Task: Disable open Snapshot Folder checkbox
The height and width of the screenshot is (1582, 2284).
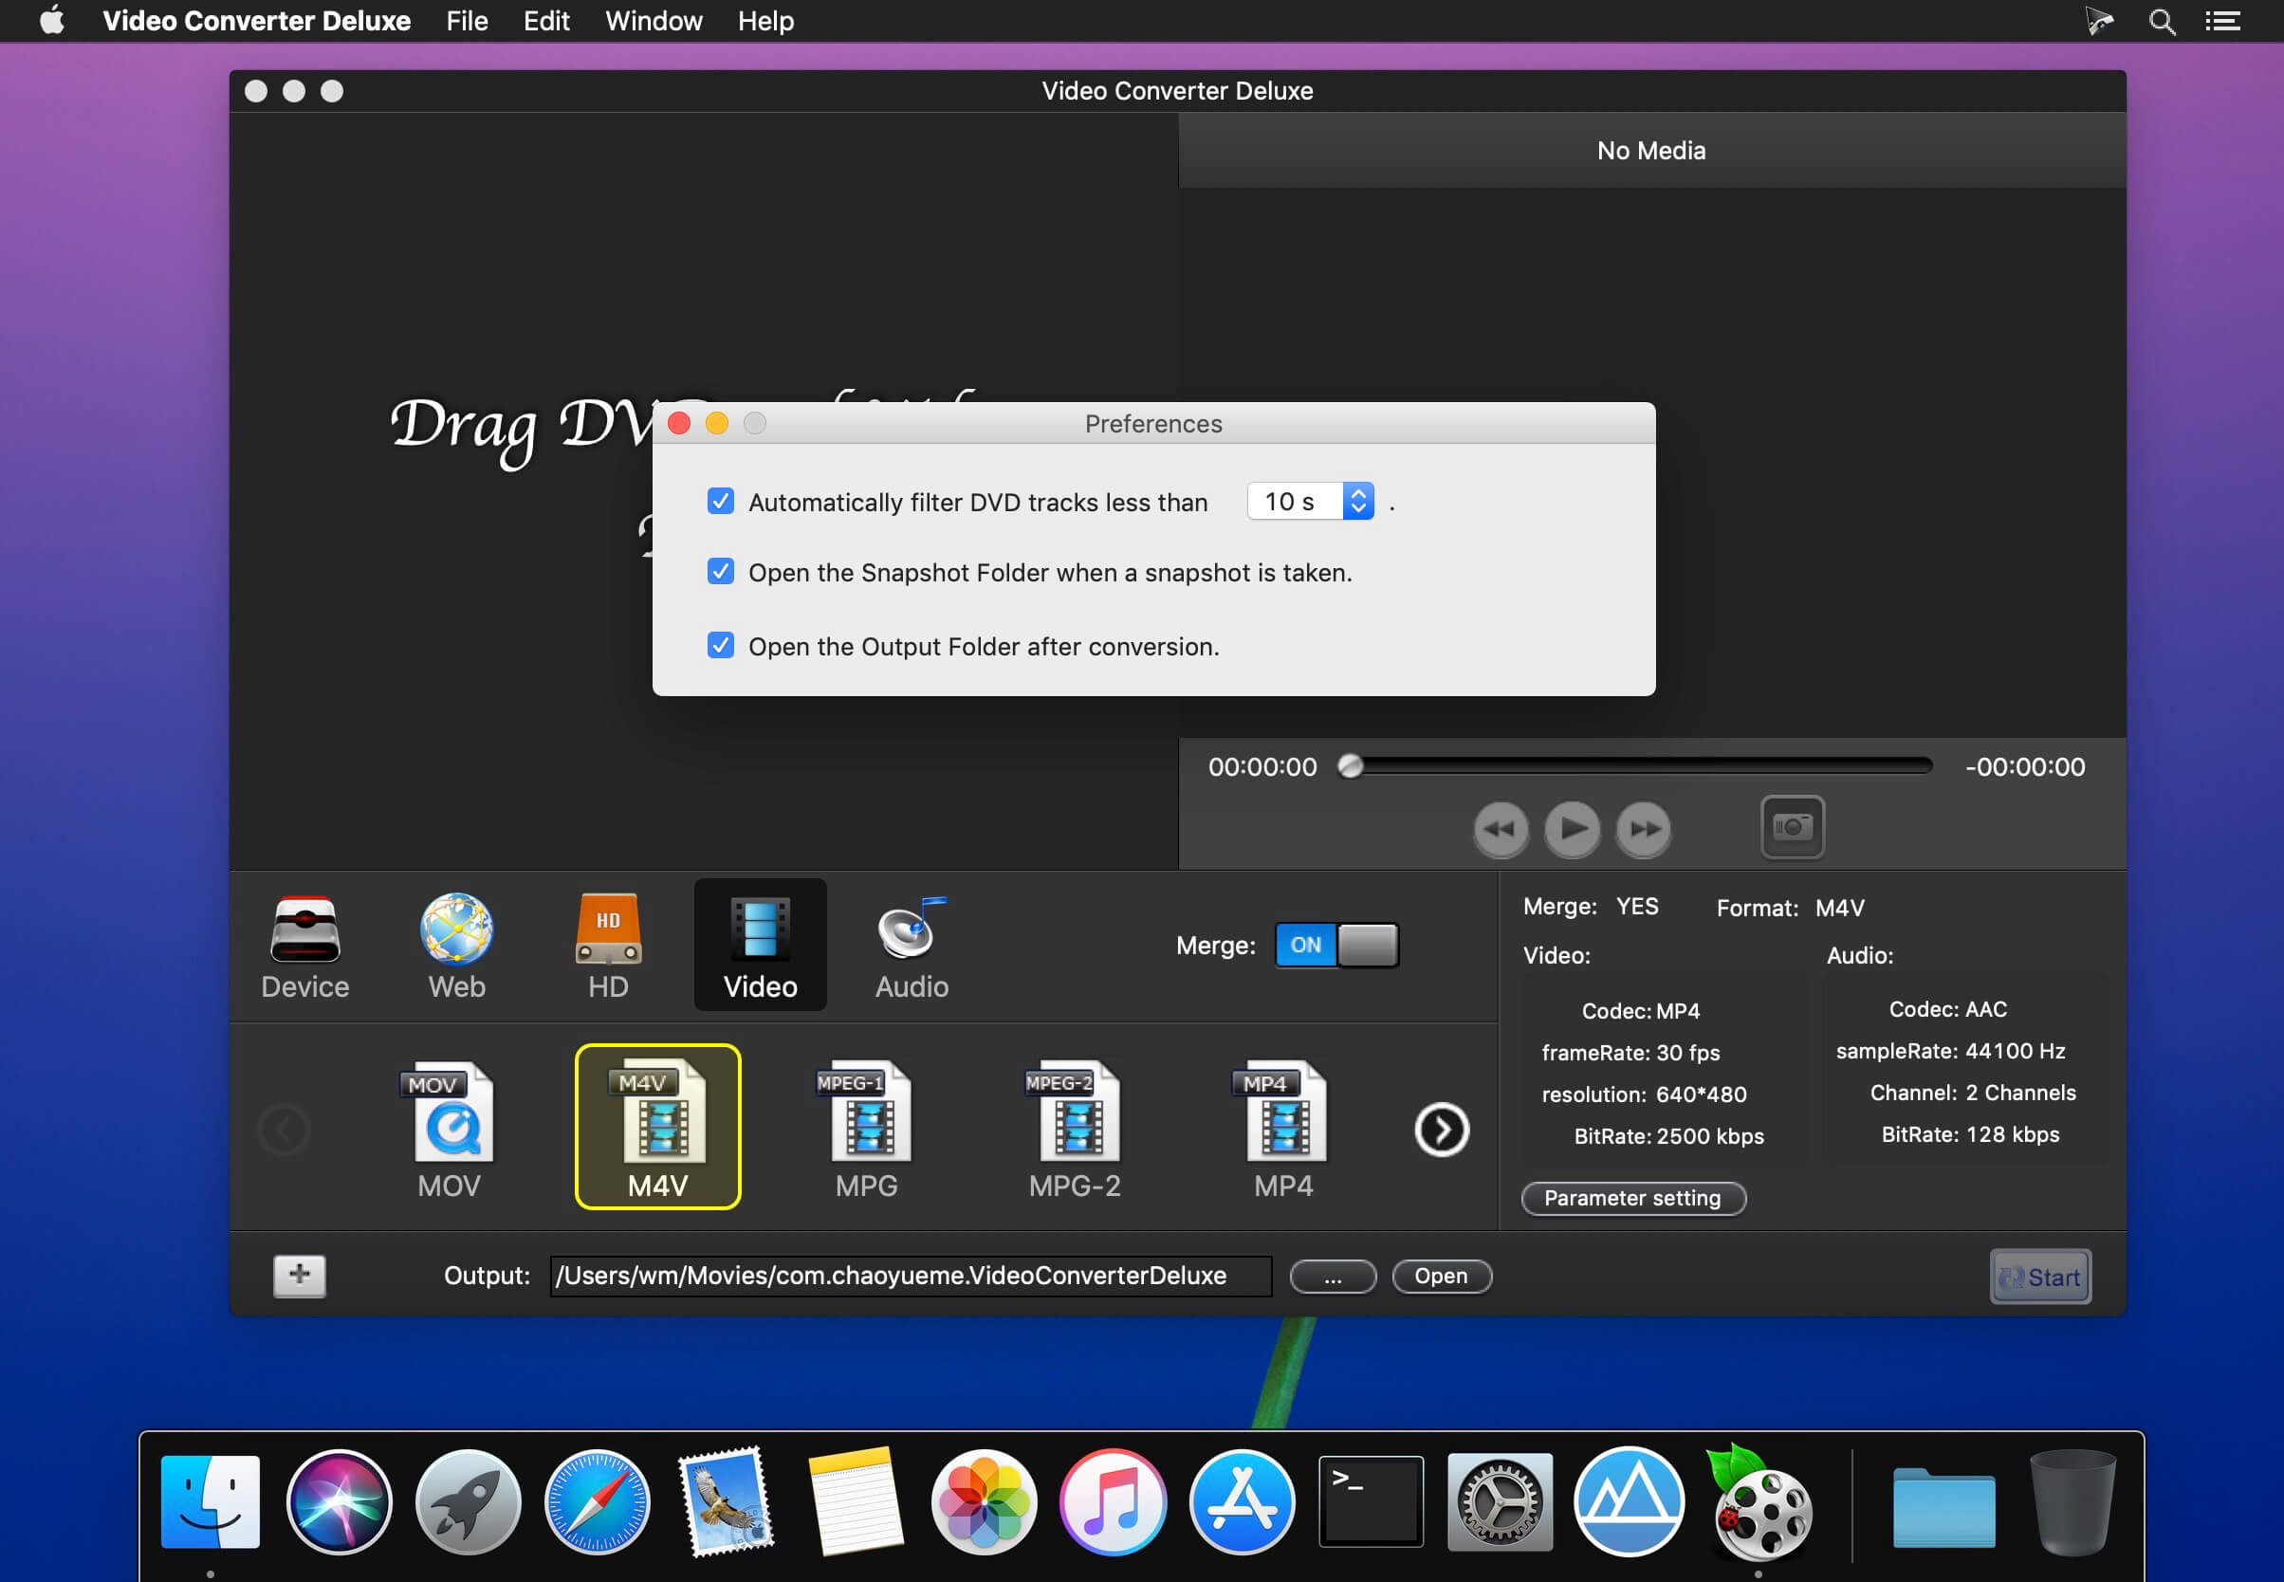Action: click(721, 572)
